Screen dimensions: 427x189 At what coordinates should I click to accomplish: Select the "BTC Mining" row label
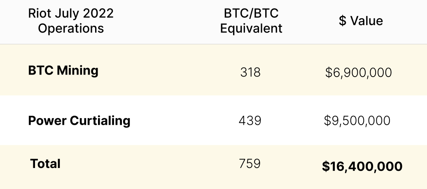click(63, 70)
